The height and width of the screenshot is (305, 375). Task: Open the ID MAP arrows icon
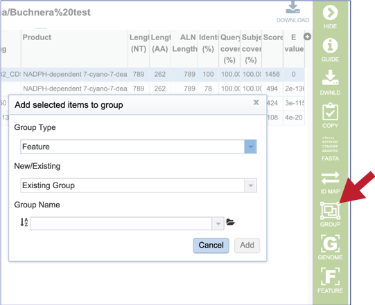tap(330, 178)
